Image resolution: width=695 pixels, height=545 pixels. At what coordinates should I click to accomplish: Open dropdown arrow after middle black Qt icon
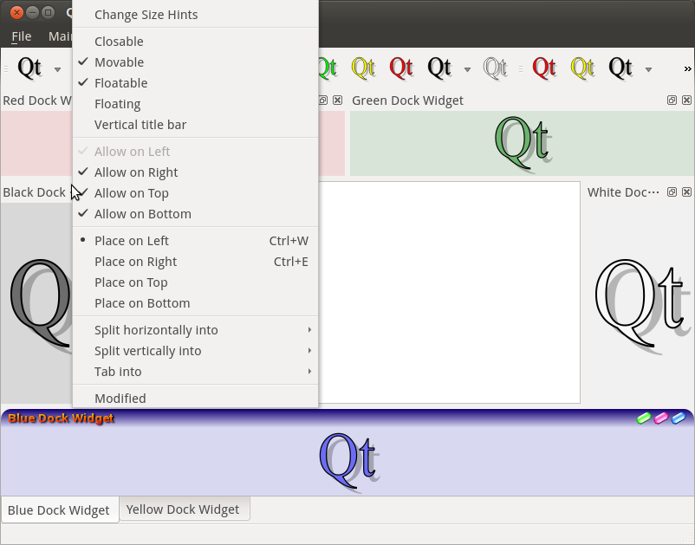point(467,69)
